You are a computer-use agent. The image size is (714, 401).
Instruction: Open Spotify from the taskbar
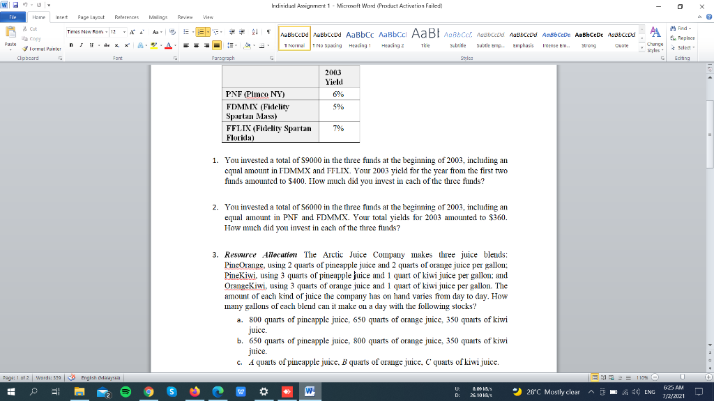tap(125, 392)
